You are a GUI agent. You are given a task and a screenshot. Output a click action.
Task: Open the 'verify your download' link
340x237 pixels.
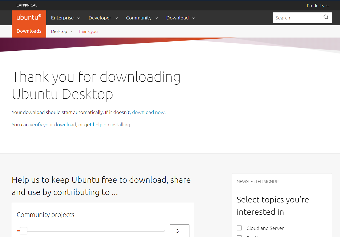click(x=53, y=125)
